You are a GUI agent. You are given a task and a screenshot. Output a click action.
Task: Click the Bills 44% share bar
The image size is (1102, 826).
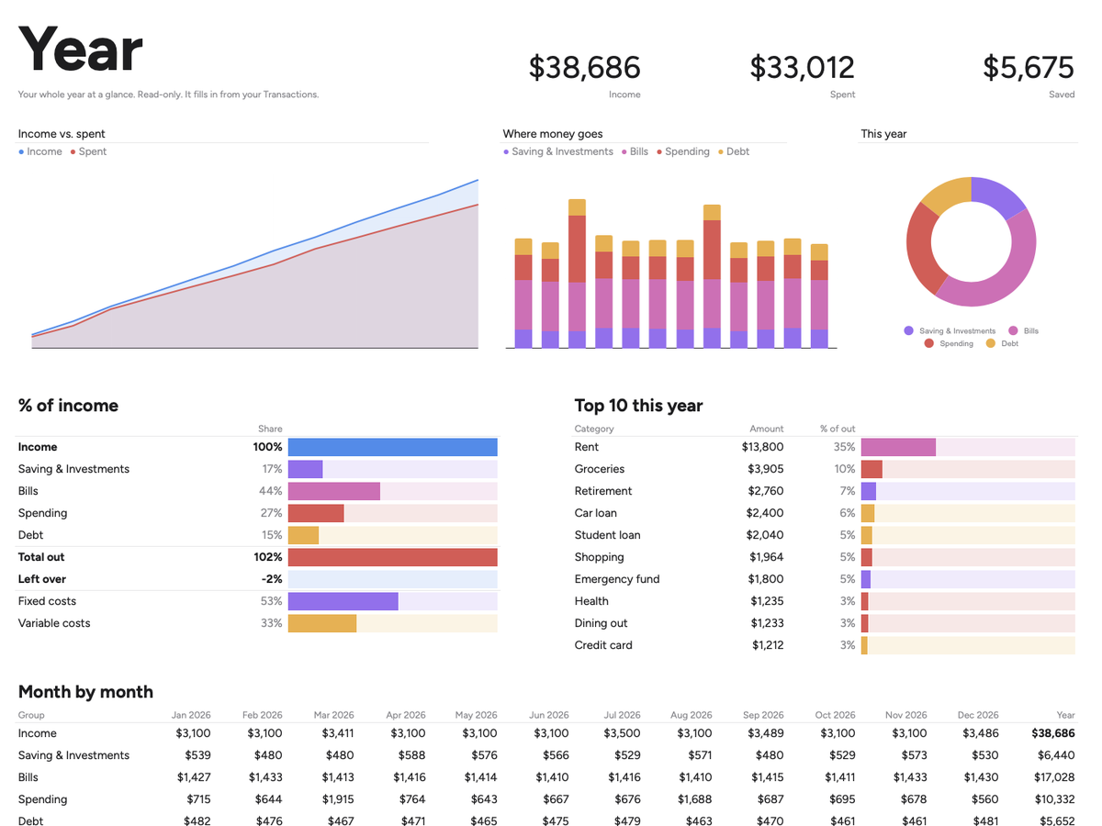coord(334,491)
